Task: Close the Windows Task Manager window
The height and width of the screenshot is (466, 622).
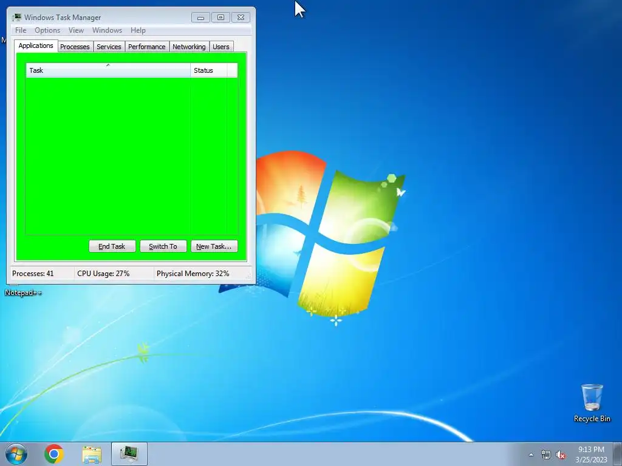Action: pos(241,18)
